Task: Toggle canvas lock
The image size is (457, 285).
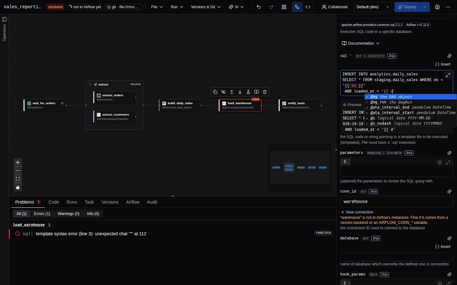Action: 18,187
